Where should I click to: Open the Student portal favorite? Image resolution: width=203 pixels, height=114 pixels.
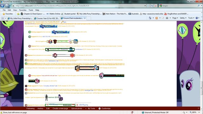click(69, 14)
